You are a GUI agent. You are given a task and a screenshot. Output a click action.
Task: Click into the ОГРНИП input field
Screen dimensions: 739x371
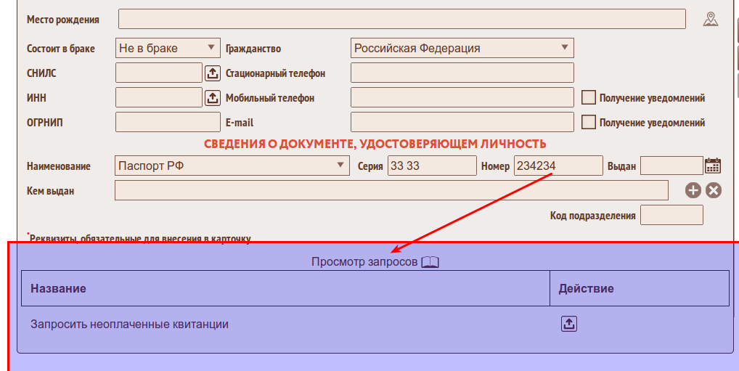point(168,122)
